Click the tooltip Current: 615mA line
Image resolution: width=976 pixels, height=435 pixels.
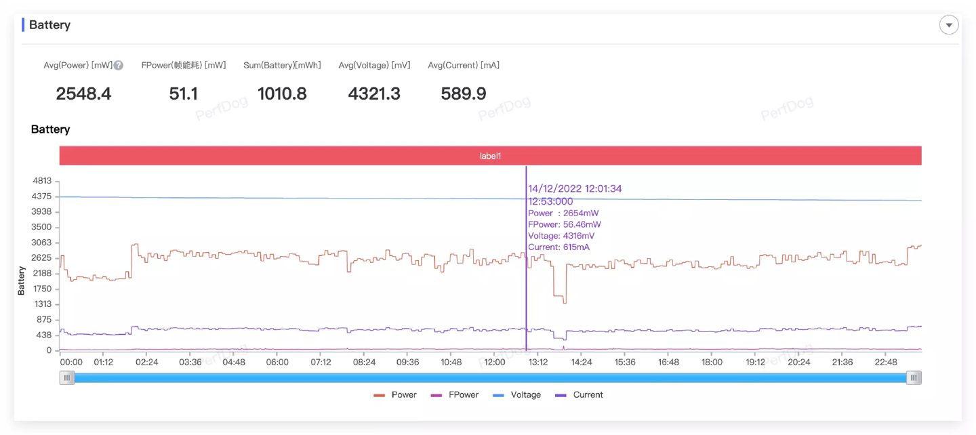[558, 247]
